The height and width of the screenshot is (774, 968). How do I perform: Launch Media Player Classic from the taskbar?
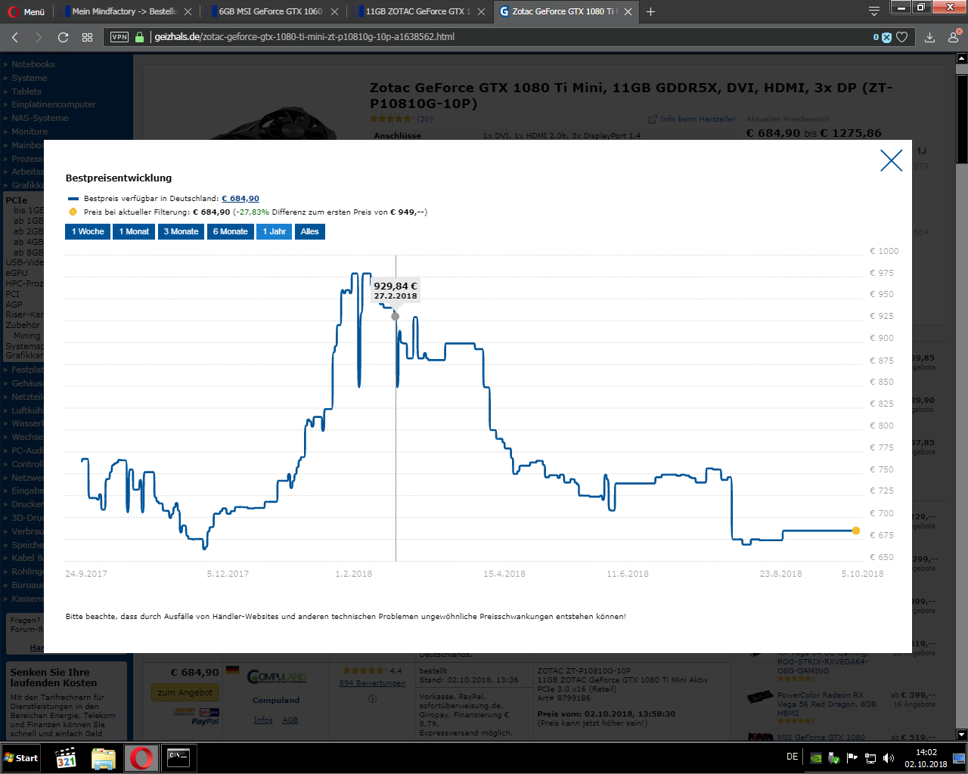click(x=67, y=758)
